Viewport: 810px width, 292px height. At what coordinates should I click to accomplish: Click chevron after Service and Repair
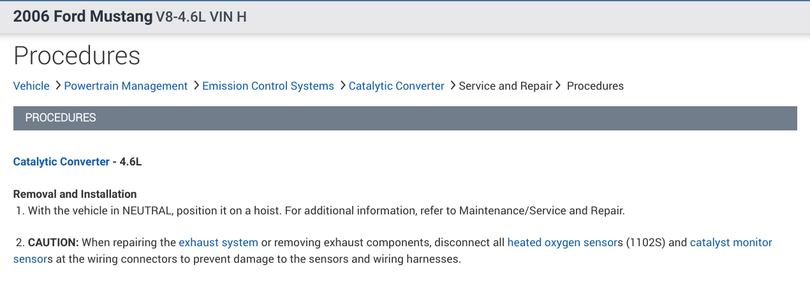[558, 85]
